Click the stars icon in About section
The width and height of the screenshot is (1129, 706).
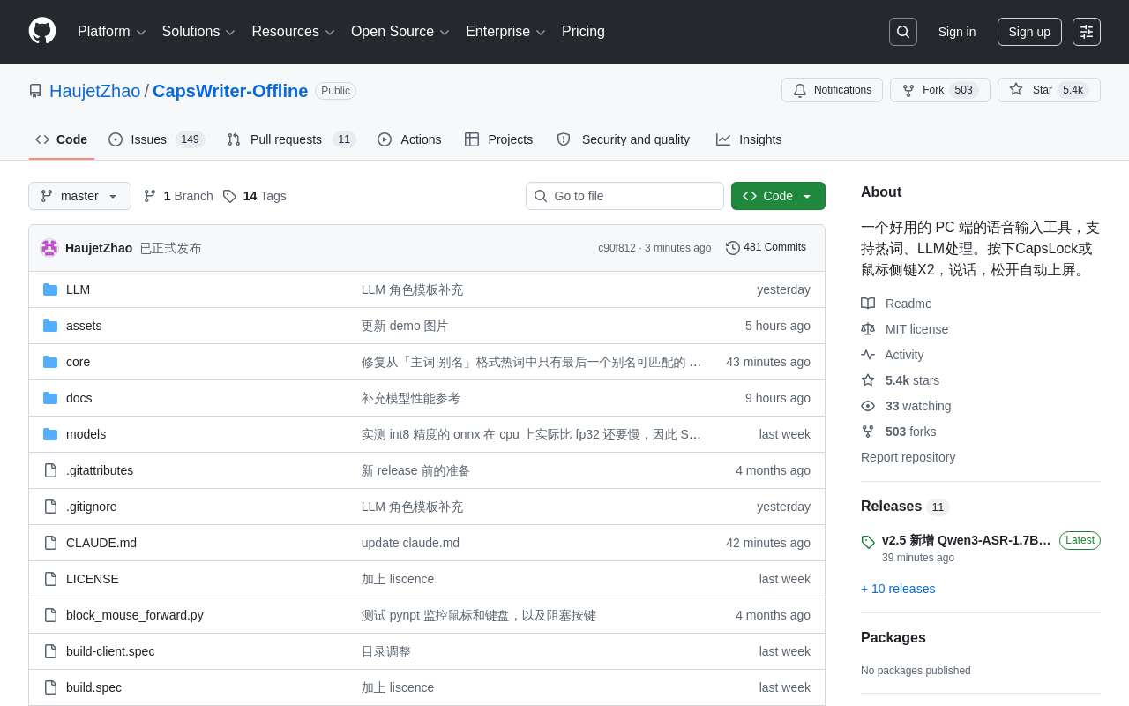click(868, 380)
